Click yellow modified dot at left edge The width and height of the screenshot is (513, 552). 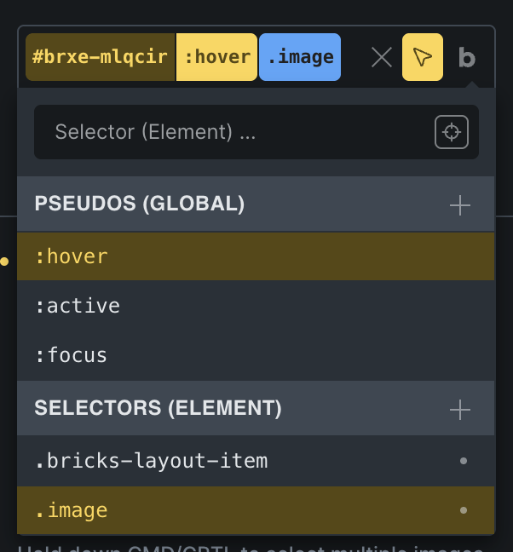4,262
